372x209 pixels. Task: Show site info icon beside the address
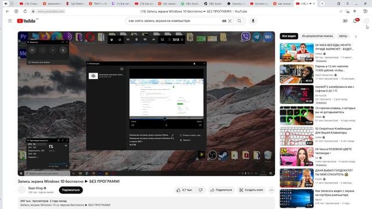[16, 11]
